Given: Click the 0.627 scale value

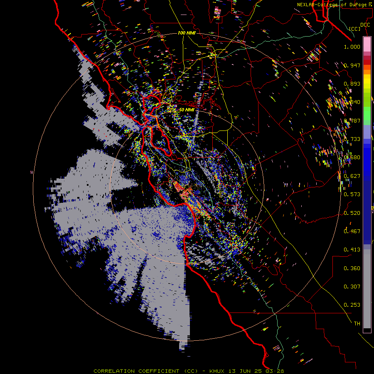Looking at the screenshot, I should click(x=352, y=176).
